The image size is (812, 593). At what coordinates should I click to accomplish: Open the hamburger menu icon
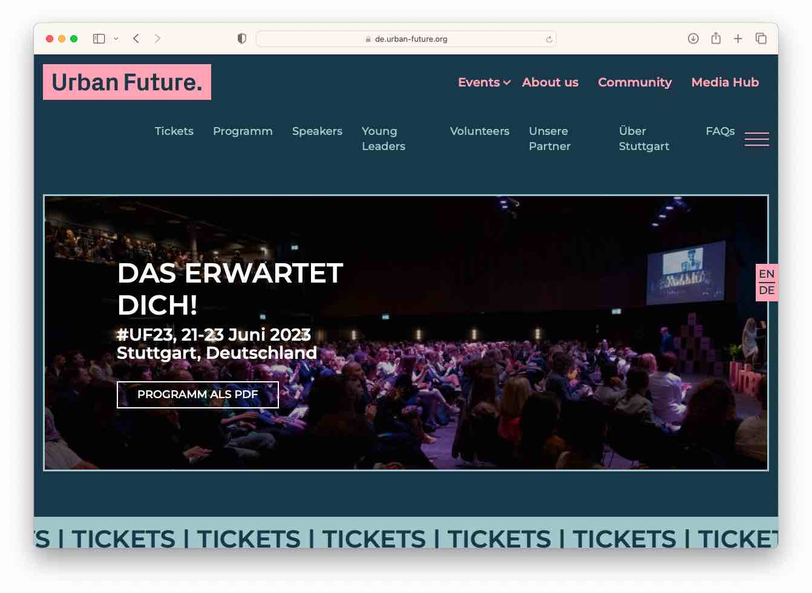(757, 139)
